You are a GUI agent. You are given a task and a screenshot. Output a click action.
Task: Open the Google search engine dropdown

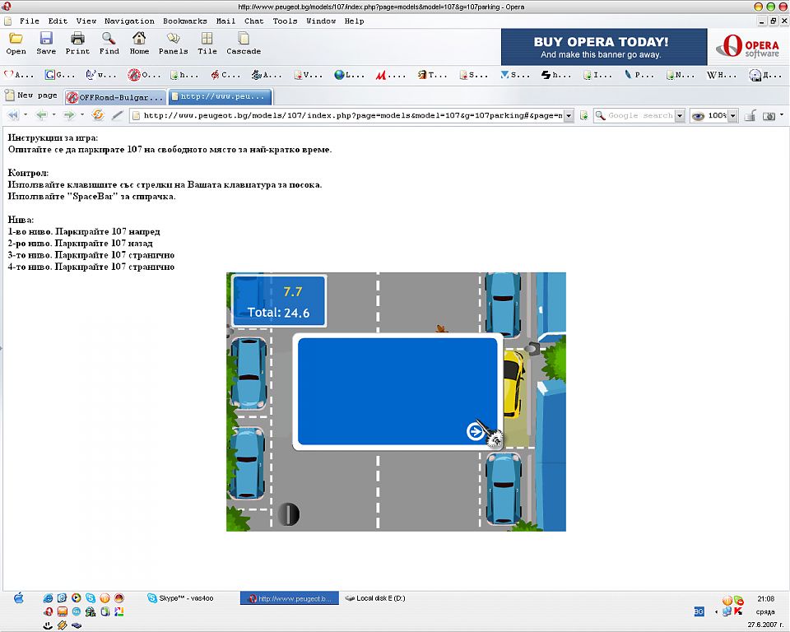680,116
